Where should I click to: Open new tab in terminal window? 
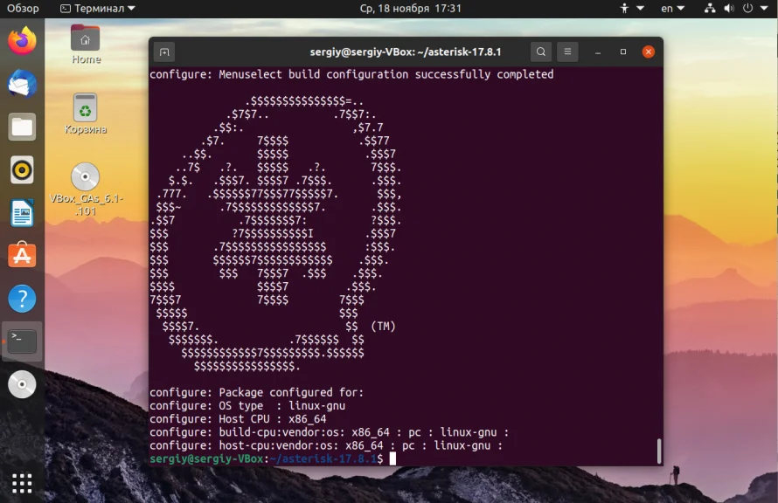[164, 52]
